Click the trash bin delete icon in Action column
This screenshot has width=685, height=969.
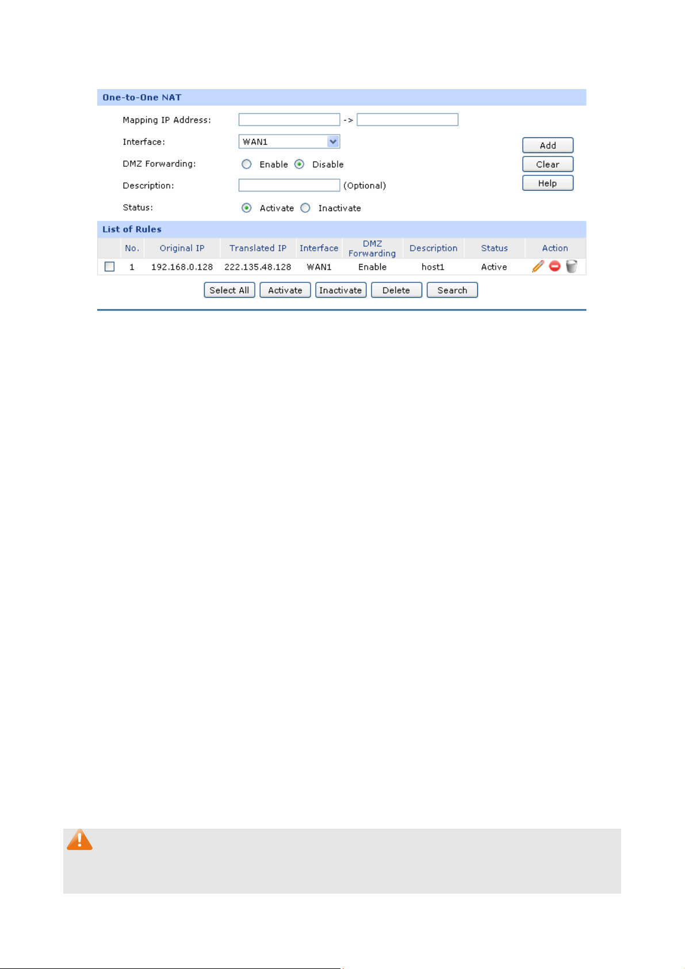[571, 266]
